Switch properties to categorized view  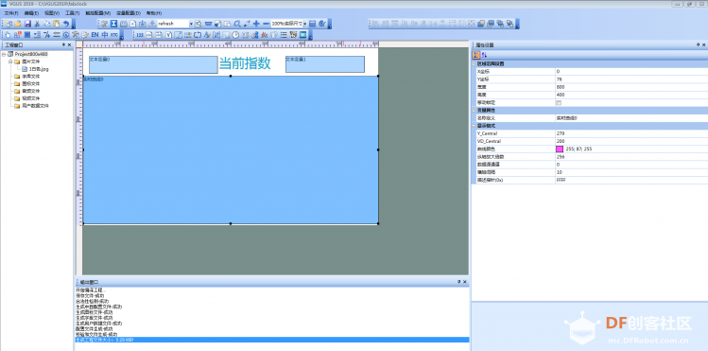pyautogui.click(x=475, y=55)
